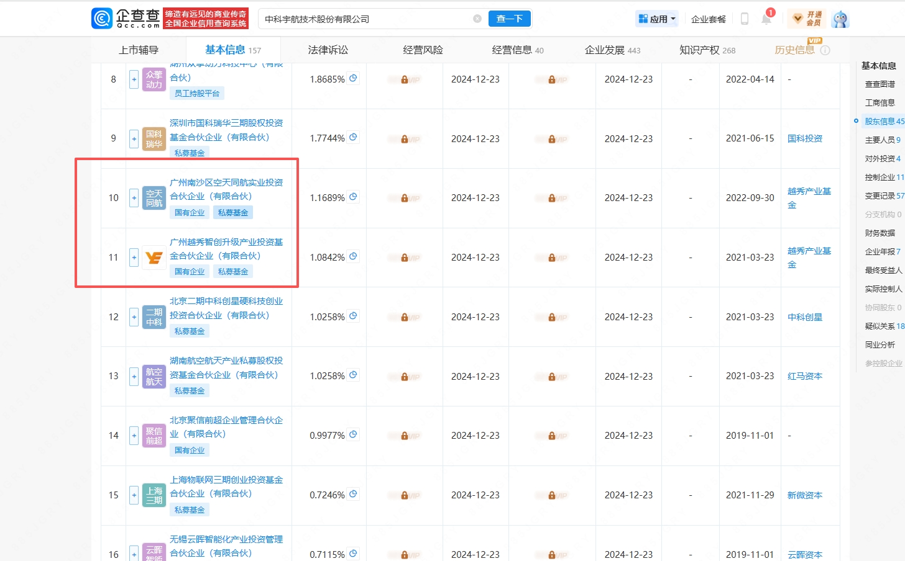The height and width of the screenshot is (561, 905).
Task: Click the history icon beside 1.8685%
Action: (353, 78)
